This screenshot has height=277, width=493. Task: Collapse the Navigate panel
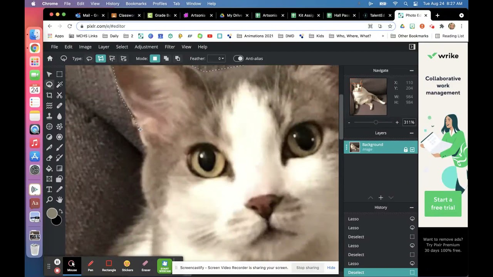pos(411,70)
